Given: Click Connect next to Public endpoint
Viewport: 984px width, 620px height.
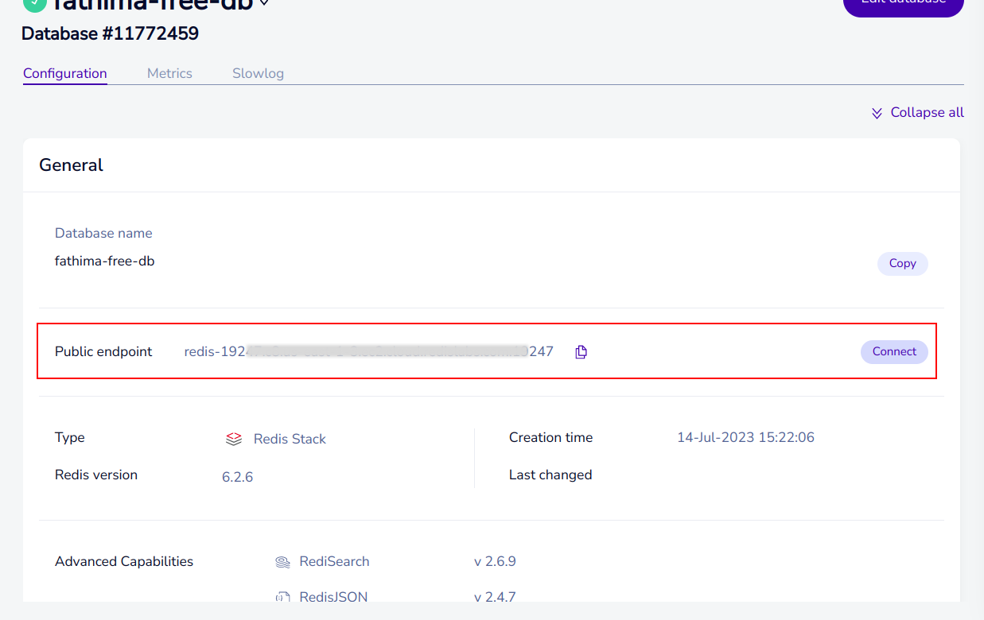Looking at the screenshot, I should 894,352.
